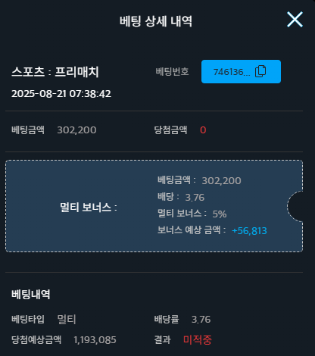Click the coupon's semicircular notch edge
The width and height of the screenshot is (315, 356).
tap(295, 206)
